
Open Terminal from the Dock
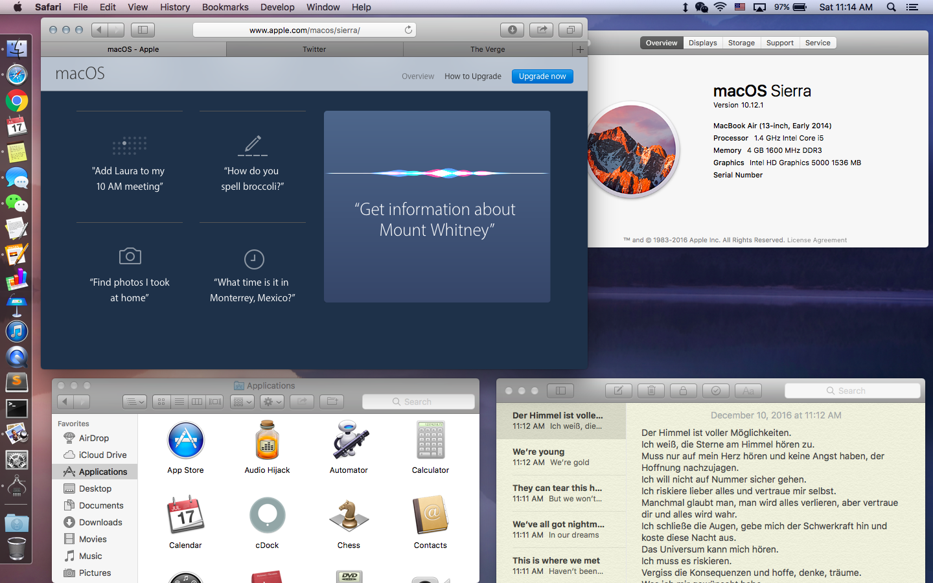[x=17, y=408]
